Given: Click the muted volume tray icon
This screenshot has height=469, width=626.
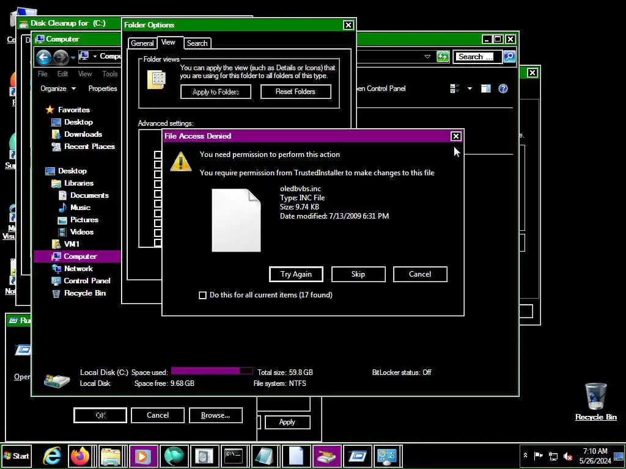Looking at the screenshot, I should point(567,456).
